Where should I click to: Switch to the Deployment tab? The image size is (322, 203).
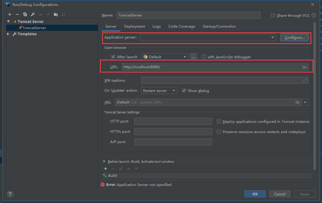coord(134,26)
